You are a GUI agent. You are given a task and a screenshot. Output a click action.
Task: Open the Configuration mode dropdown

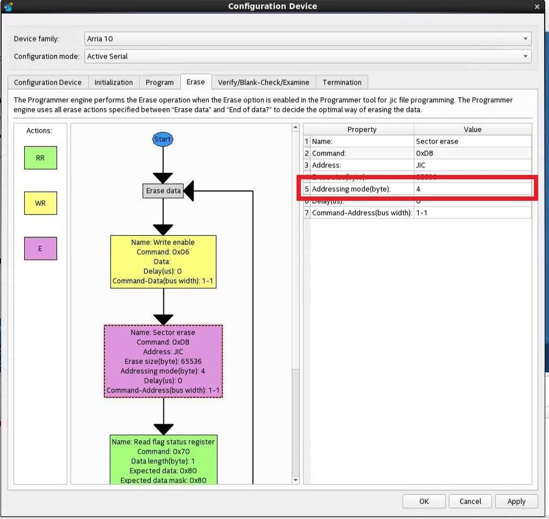pos(308,57)
